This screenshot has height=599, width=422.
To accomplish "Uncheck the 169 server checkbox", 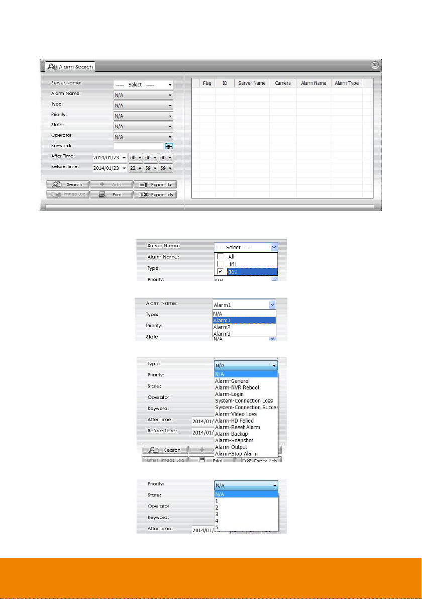I will 221,271.
